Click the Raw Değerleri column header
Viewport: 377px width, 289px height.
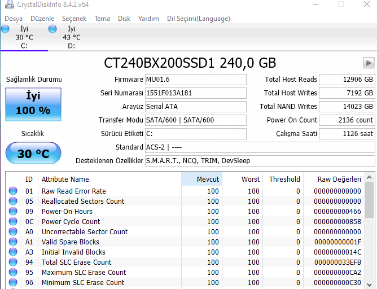click(x=334, y=179)
